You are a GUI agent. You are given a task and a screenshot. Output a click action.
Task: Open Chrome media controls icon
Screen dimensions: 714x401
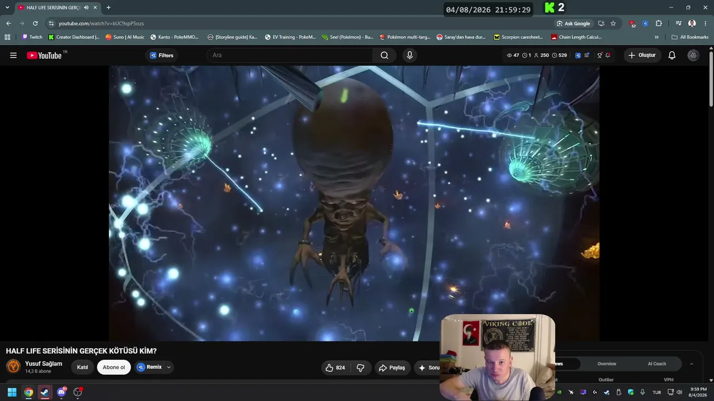678,23
